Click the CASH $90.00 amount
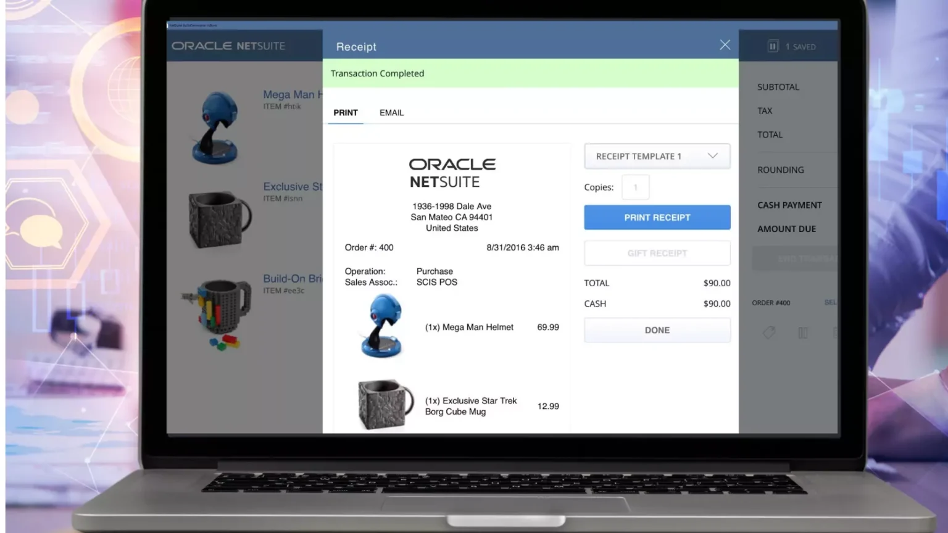 [x=717, y=304]
